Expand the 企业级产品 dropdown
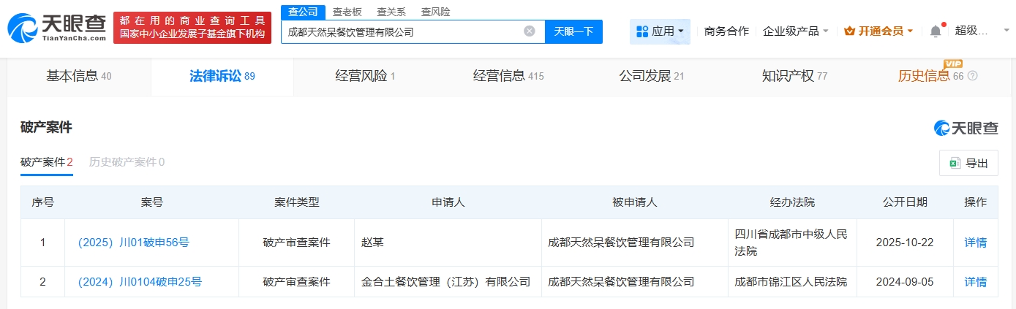 coord(826,31)
